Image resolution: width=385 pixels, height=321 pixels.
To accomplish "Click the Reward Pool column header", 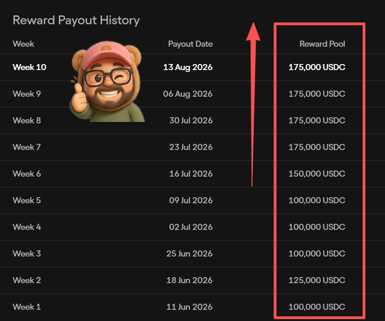I will [x=322, y=44].
